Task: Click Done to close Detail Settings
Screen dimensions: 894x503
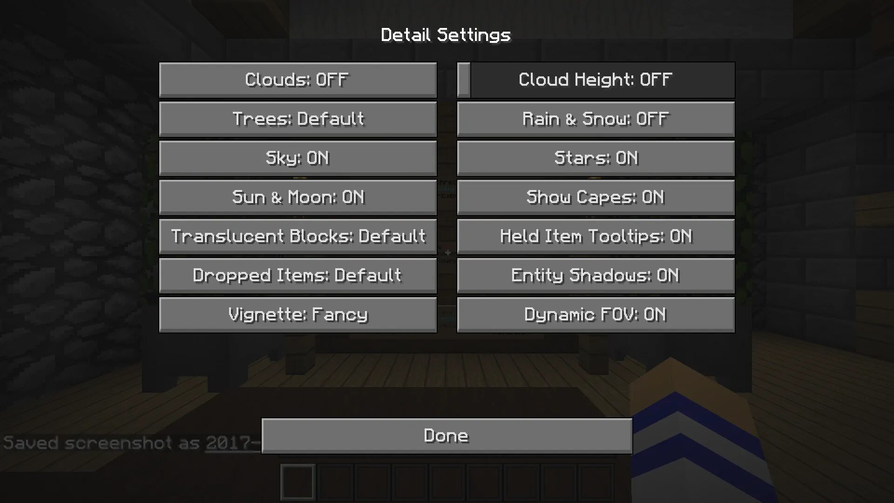Action: 447,435
